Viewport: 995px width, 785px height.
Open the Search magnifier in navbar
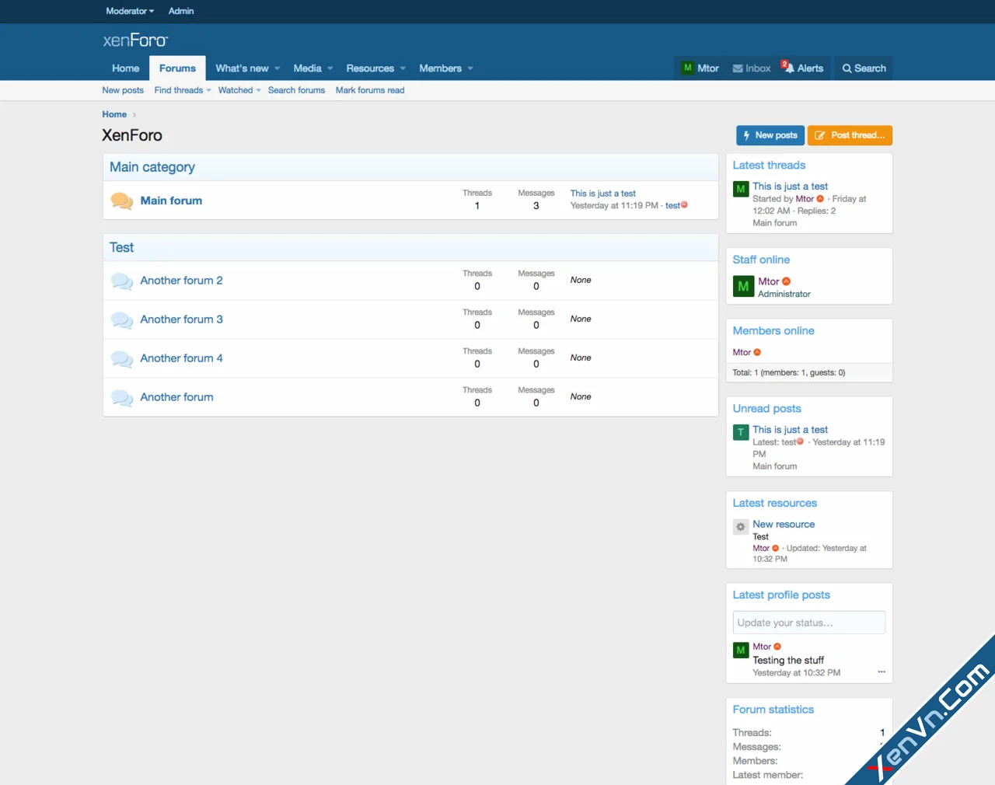864,68
